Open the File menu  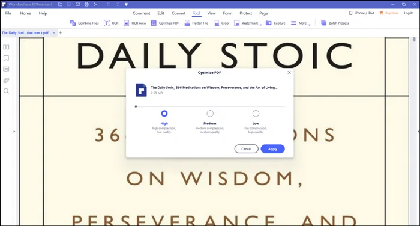(x=8, y=13)
